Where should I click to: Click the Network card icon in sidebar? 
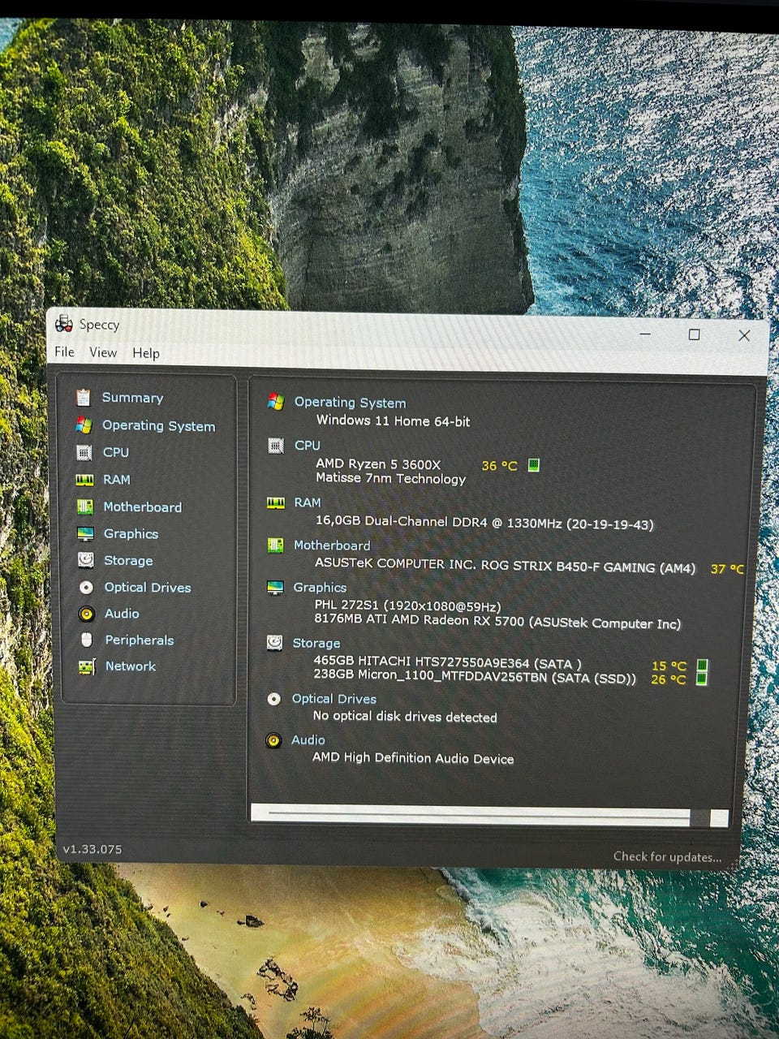coord(87,666)
